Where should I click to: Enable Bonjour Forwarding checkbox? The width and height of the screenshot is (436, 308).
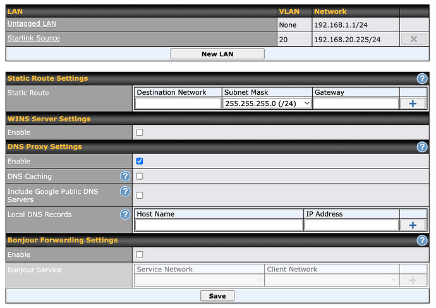pos(140,255)
